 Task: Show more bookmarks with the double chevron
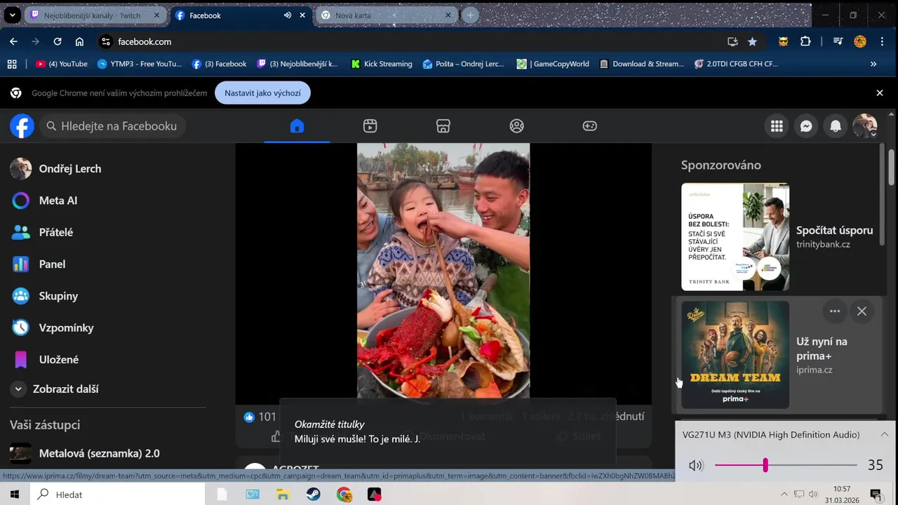point(873,64)
